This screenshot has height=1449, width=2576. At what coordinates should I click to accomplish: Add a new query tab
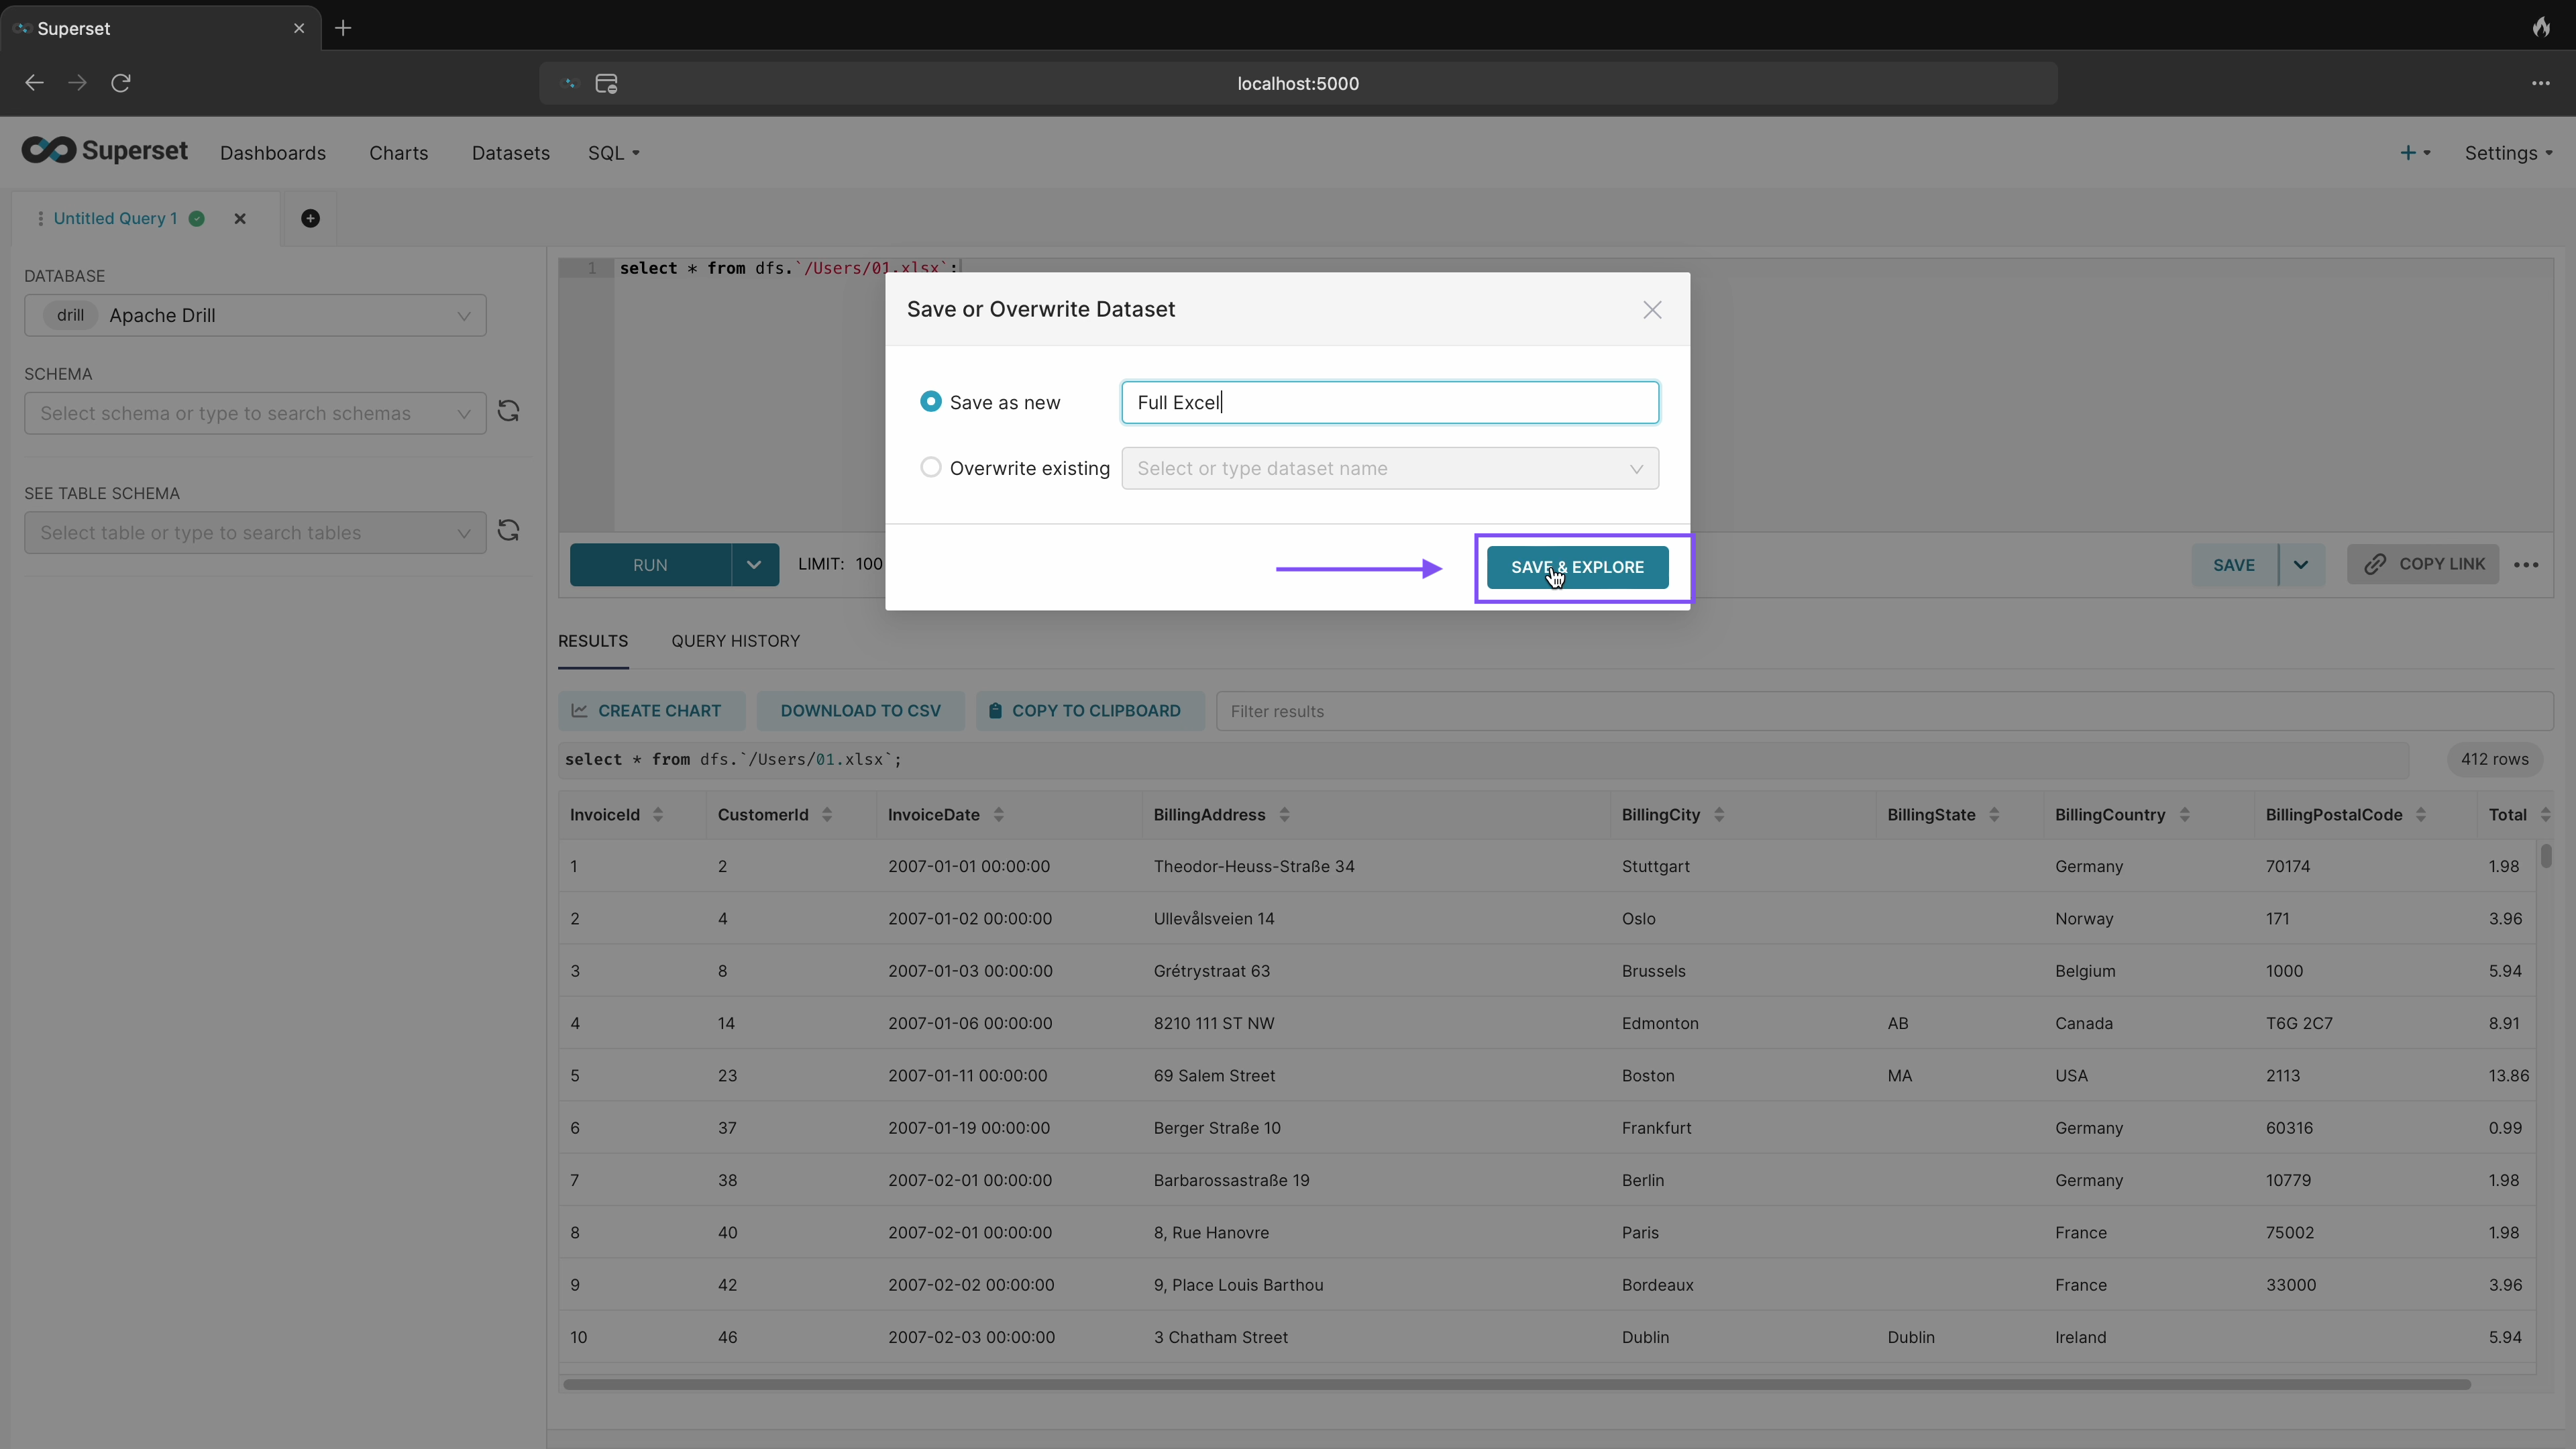tap(310, 218)
